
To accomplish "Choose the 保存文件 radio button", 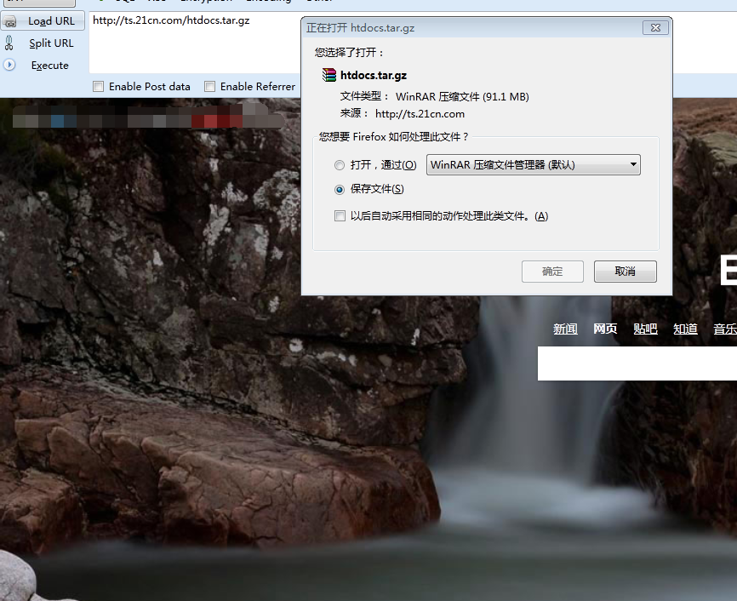I will [340, 190].
